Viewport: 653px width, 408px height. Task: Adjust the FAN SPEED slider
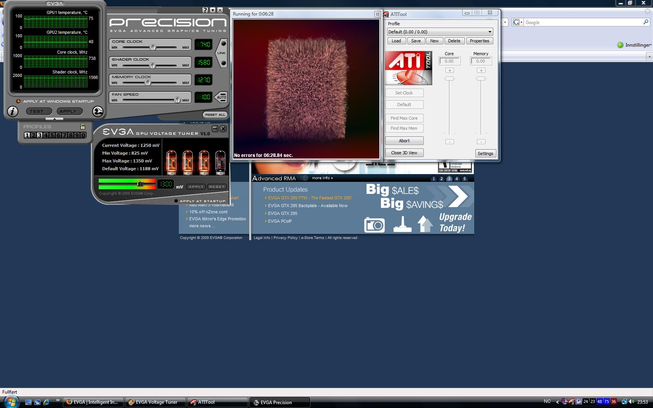click(x=177, y=100)
